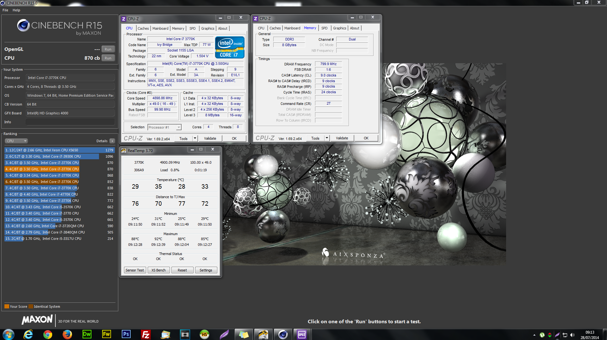Open Graphics tab in processor CPU-Z window
This screenshot has width=607, height=340.
(x=207, y=28)
